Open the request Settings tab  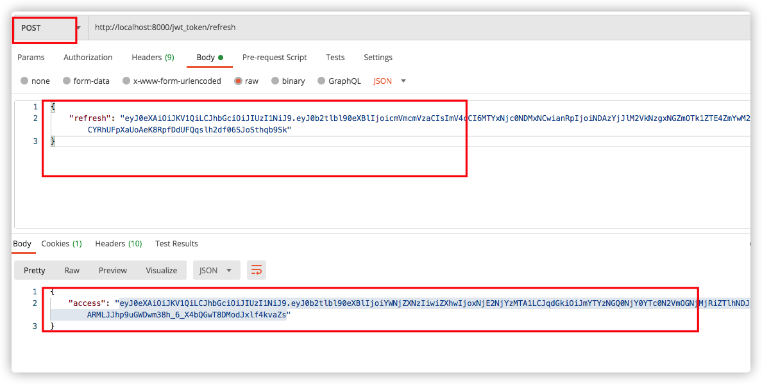378,58
